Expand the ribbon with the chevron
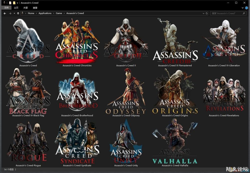 tap(242, 8)
